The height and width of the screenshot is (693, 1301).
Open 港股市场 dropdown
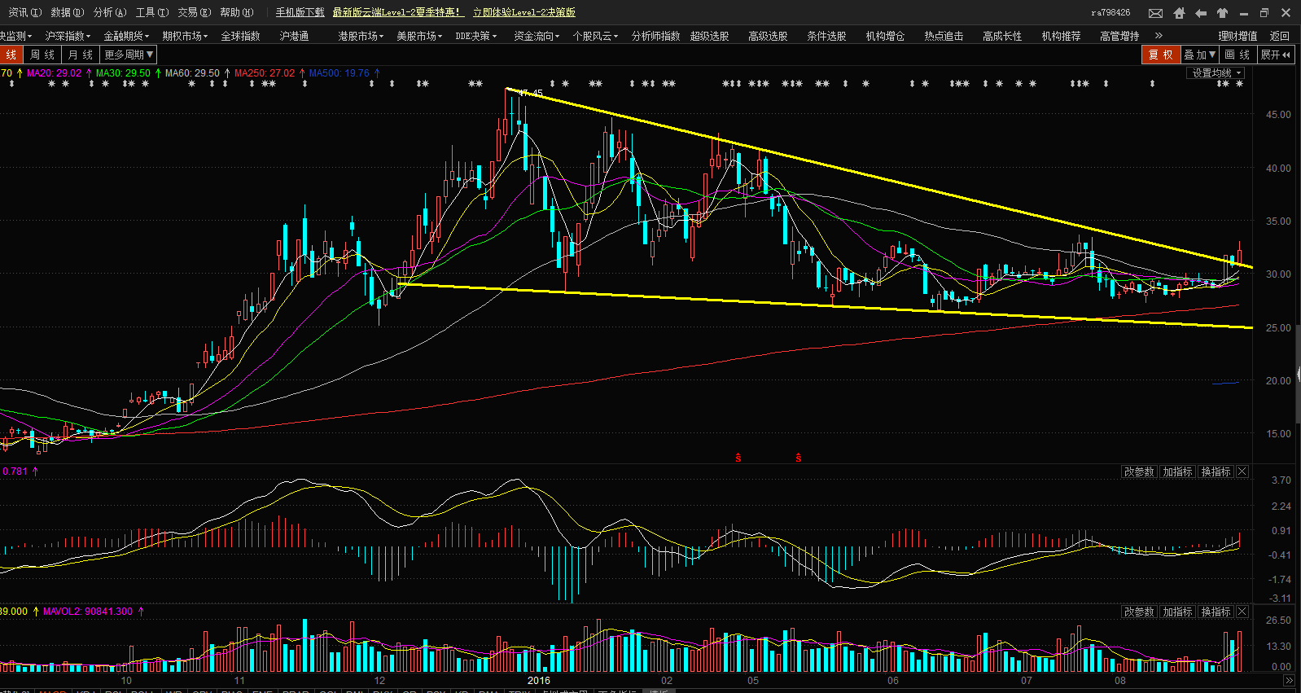point(361,36)
